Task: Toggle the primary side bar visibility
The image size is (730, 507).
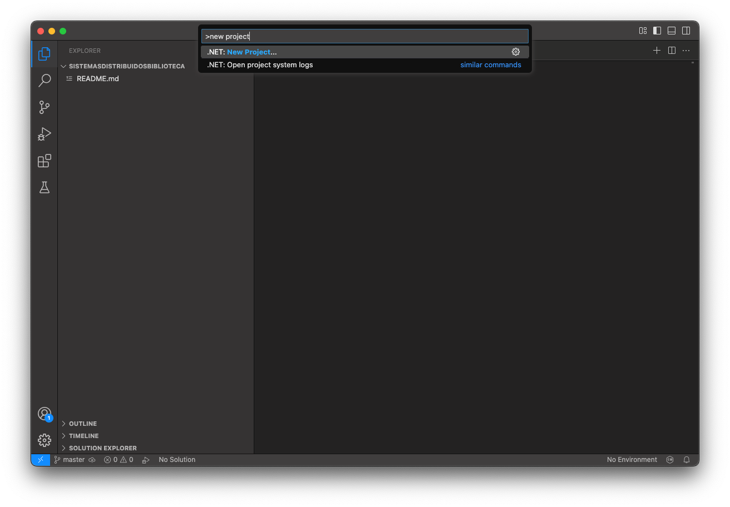Action: tap(657, 31)
